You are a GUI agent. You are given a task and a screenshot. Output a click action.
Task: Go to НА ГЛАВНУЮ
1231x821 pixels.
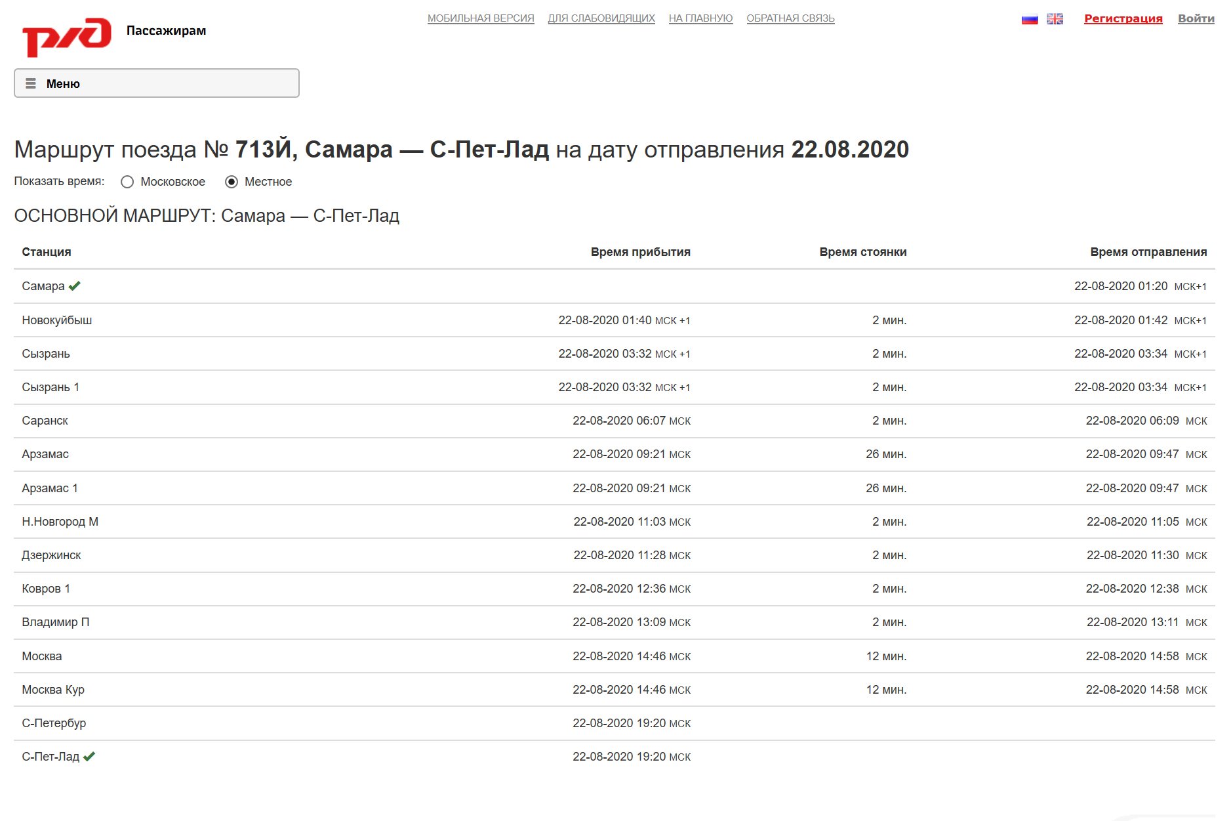coord(700,18)
